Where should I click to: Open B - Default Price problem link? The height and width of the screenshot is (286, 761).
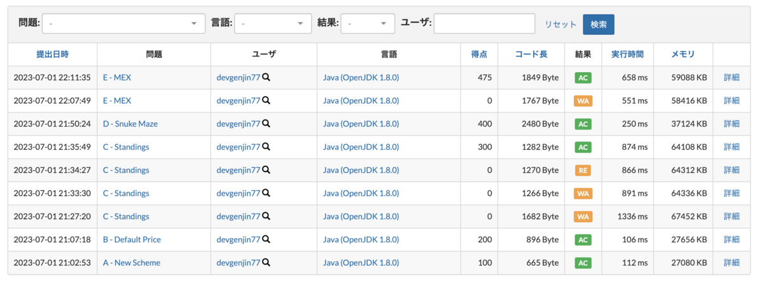point(132,240)
